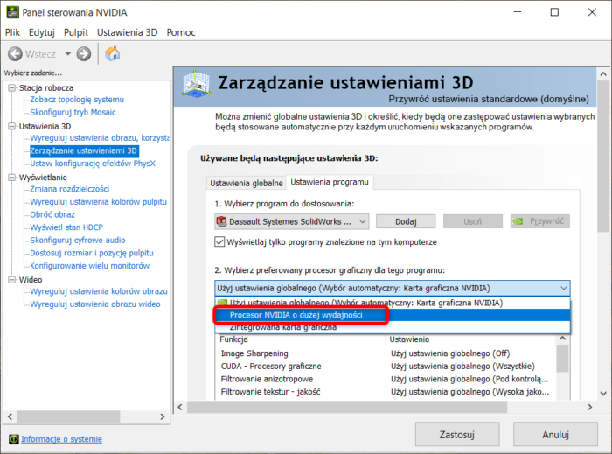Image resolution: width=612 pixels, height=454 pixels.
Task: Open the Plik menu
Action: 12,32
